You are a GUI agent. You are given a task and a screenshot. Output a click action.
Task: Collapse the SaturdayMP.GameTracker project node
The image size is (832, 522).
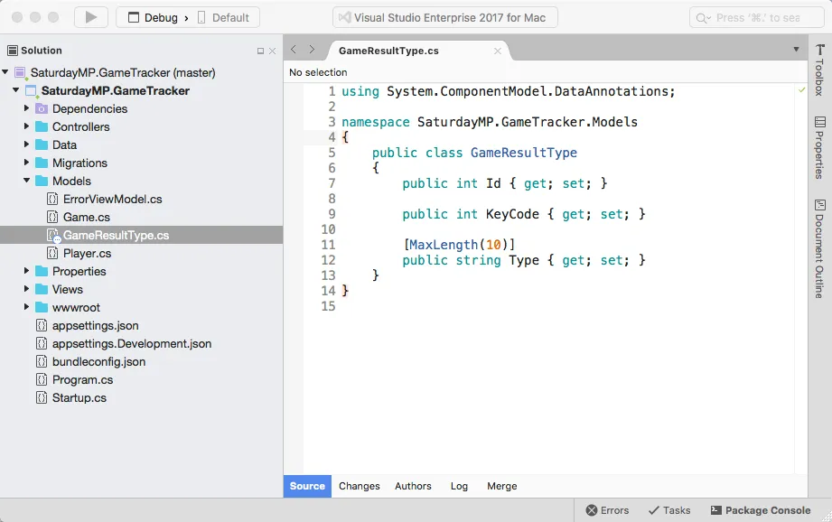click(16, 90)
